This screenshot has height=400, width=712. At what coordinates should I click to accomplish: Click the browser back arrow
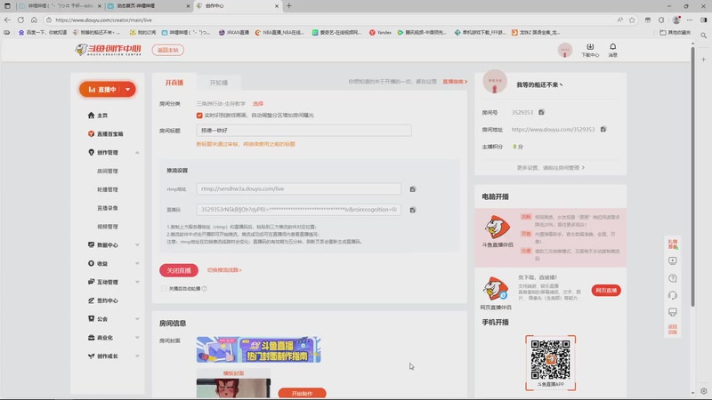7,20
